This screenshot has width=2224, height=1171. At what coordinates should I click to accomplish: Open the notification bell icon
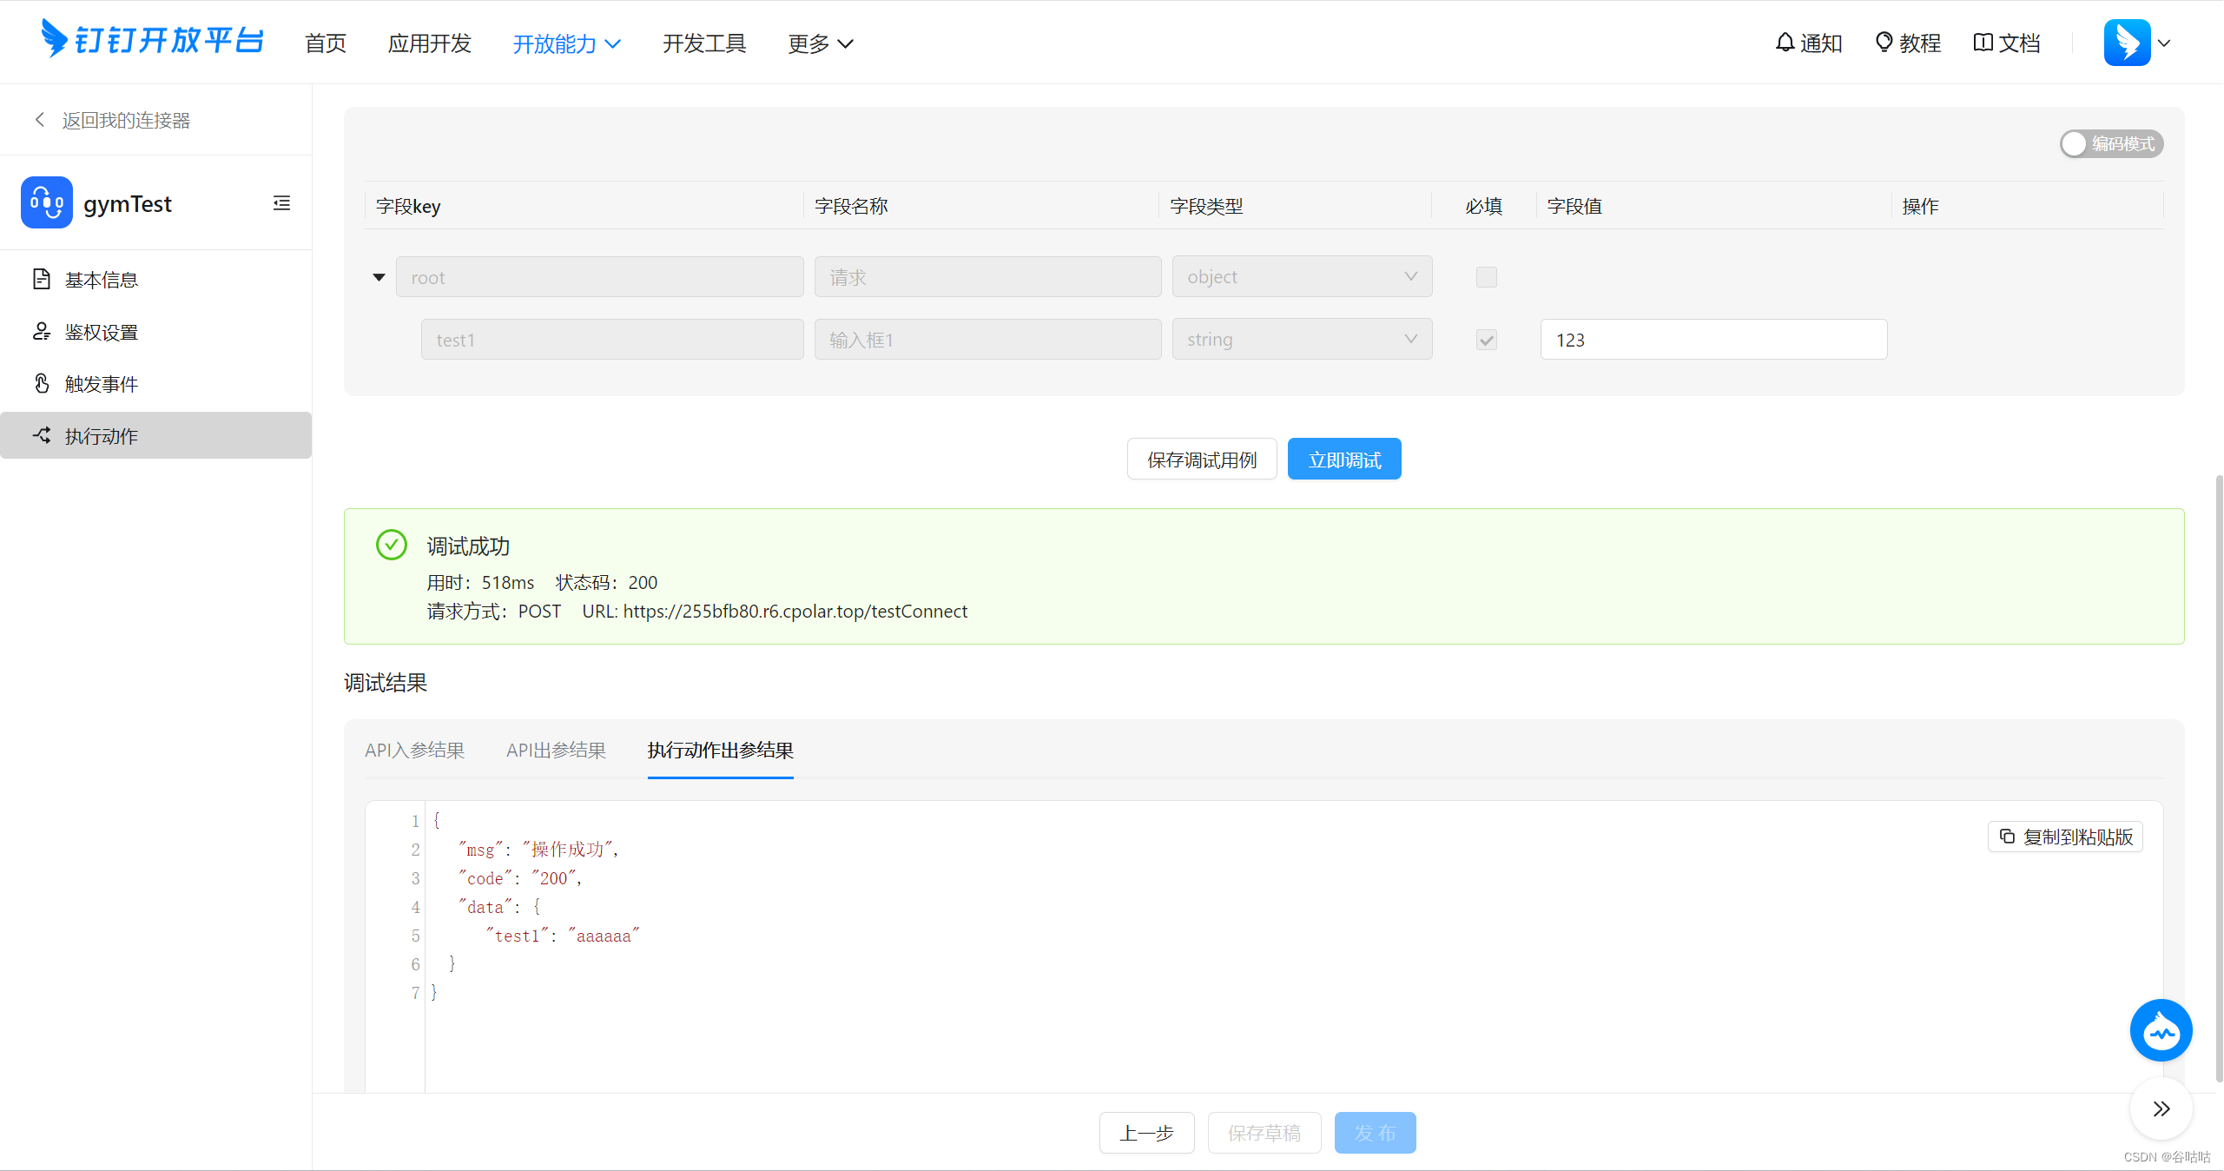[1785, 42]
